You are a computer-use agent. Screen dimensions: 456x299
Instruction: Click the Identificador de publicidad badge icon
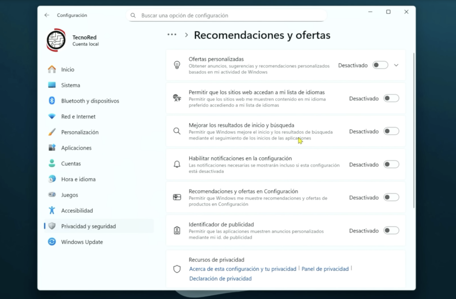177,231
